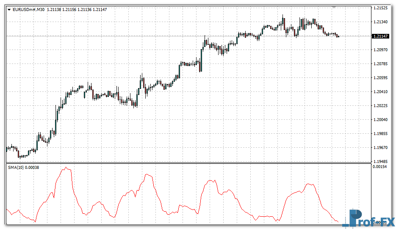The width and height of the screenshot is (396, 229).
Task: Click the current price tag 1.21147
Action: pyautogui.click(x=380, y=36)
